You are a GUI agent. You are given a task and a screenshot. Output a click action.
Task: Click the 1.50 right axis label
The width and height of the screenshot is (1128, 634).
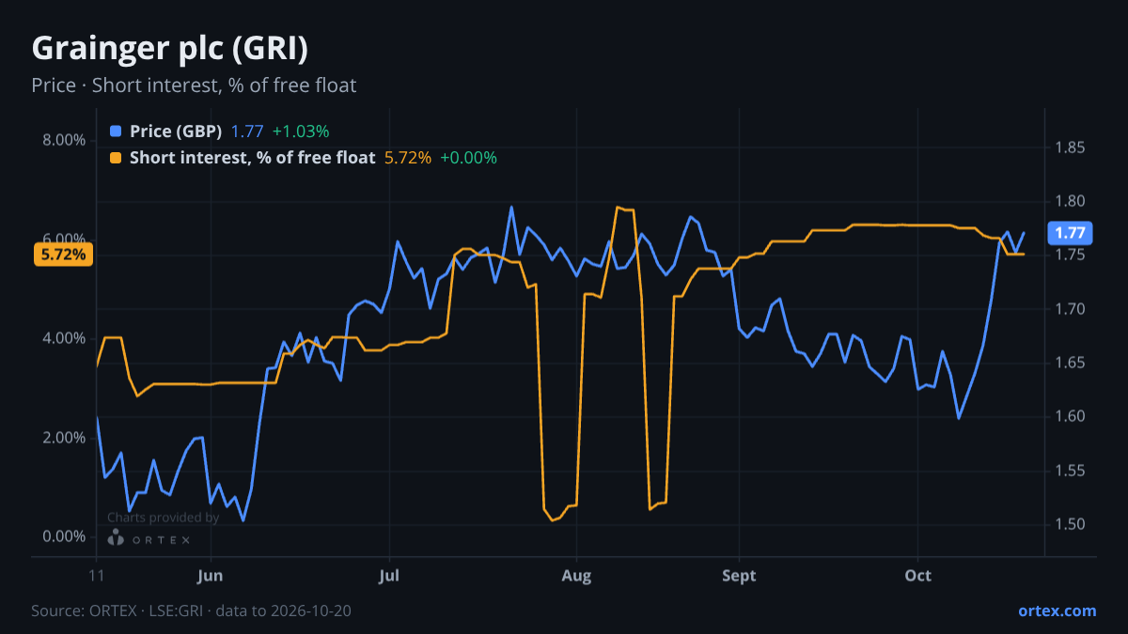point(1071,524)
